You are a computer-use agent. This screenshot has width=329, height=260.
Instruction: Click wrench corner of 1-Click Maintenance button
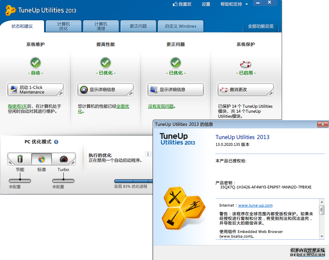point(61,94)
